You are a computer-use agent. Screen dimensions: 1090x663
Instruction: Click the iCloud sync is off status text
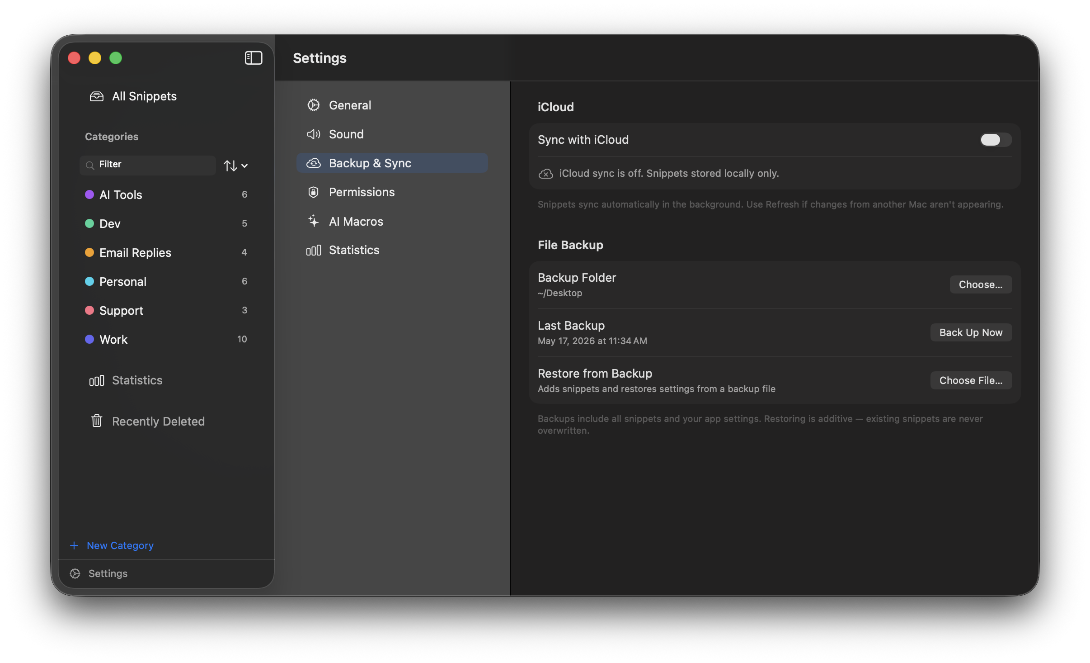(x=669, y=174)
